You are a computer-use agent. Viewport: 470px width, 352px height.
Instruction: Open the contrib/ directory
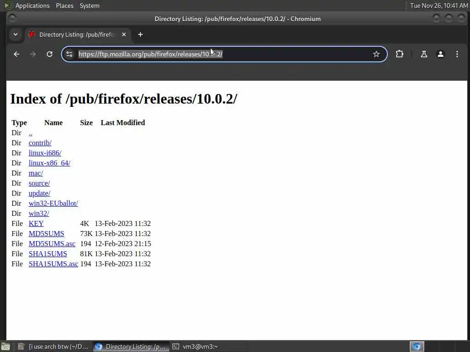click(x=40, y=143)
